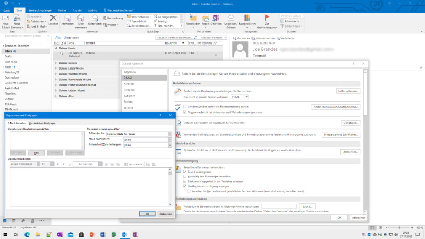The image size is (425, 239).
Task: Toggle the Sound wiedergeben checkbox
Action: pos(185,172)
